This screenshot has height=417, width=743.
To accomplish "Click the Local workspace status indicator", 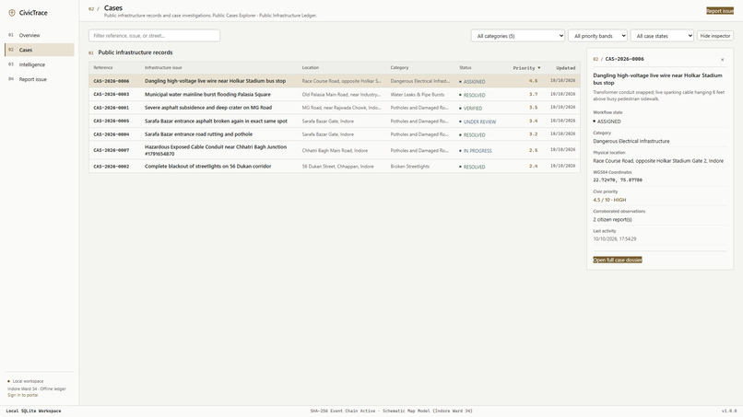I will [x=26, y=381].
